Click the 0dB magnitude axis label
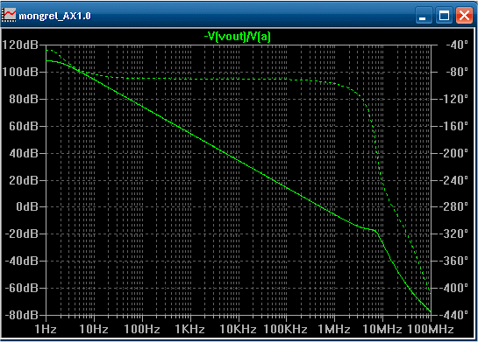This screenshot has width=478, height=342. (27, 207)
